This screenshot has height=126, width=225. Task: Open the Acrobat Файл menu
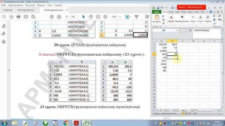click(4, 5)
